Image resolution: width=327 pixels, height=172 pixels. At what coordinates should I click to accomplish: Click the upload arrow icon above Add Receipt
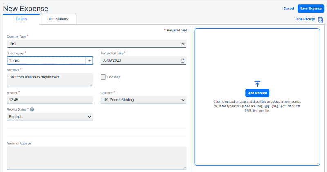pyautogui.click(x=257, y=84)
